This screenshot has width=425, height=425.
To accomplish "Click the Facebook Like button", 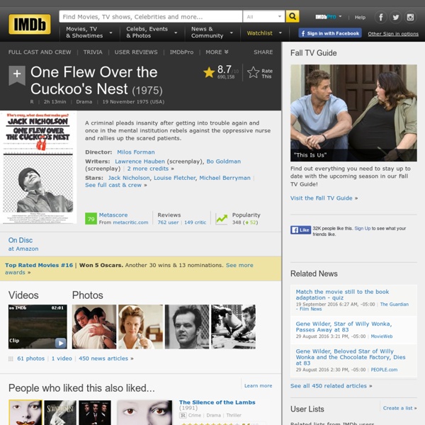I will (300, 230).
